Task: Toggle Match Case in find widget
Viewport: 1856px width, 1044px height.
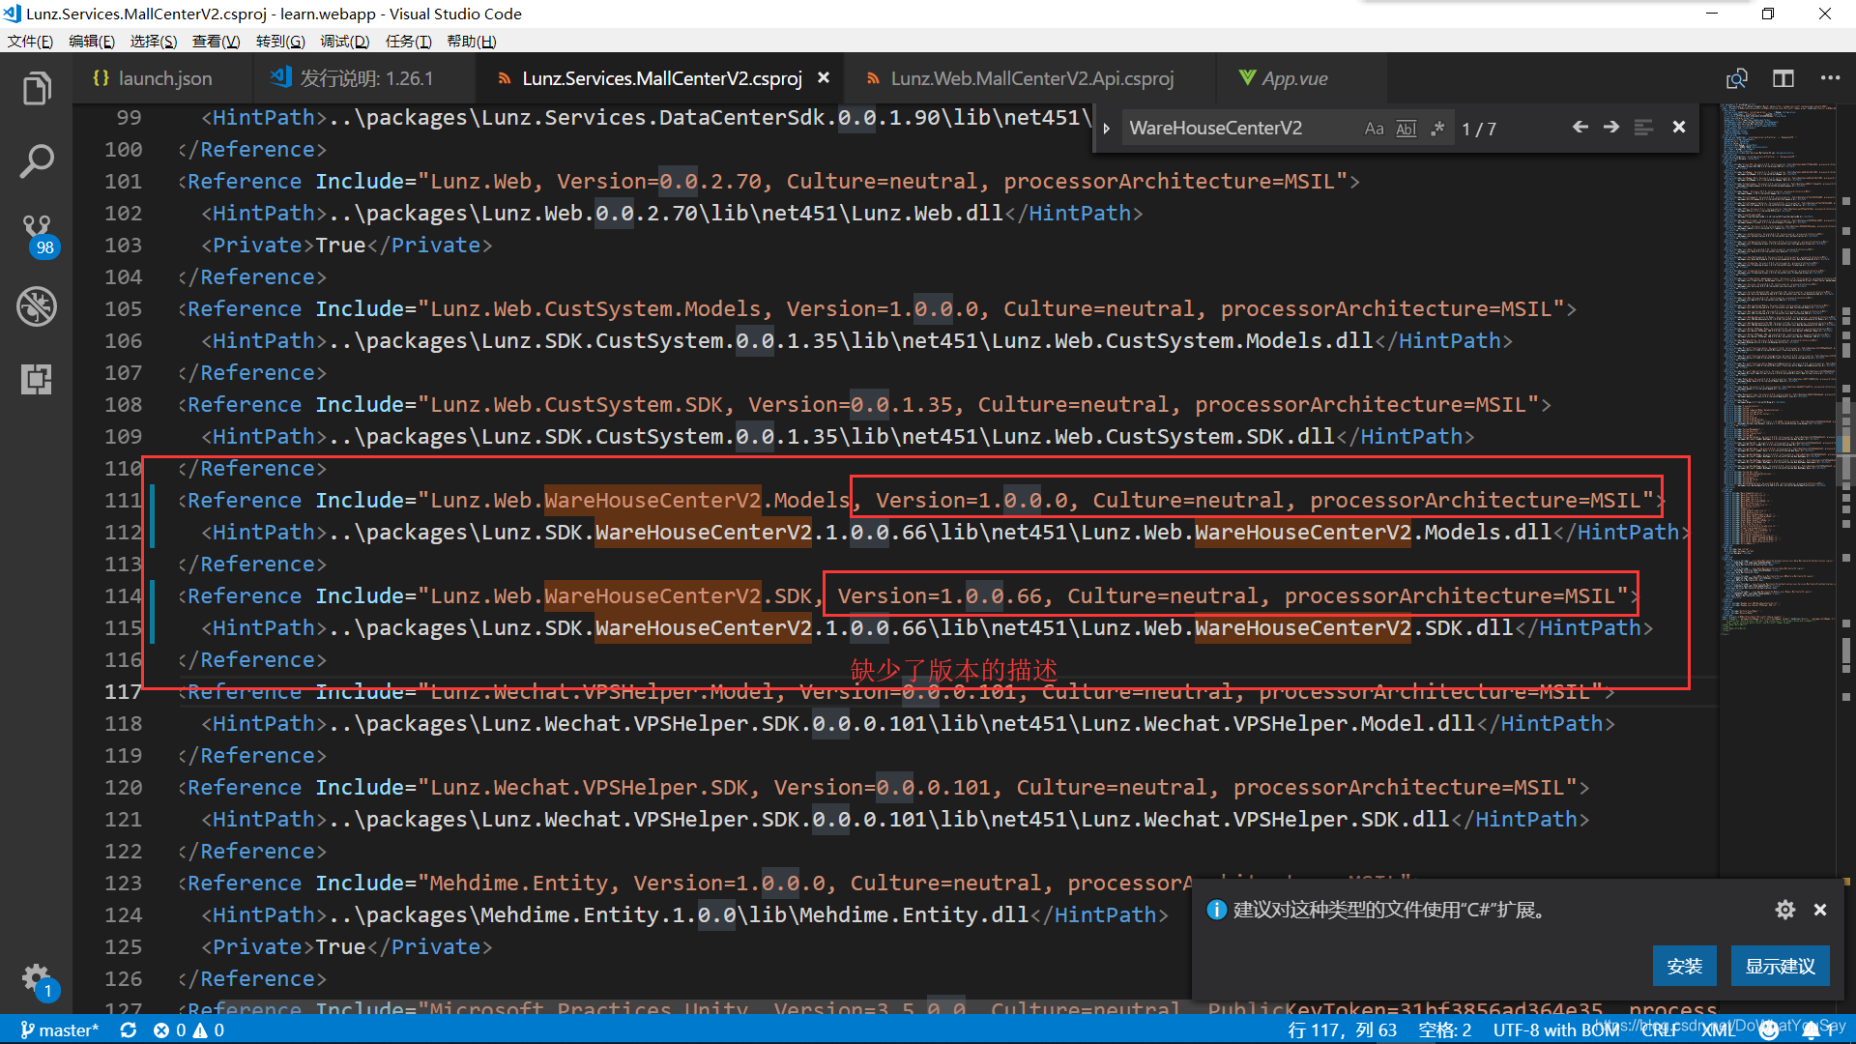Action: pyautogui.click(x=1374, y=129)
